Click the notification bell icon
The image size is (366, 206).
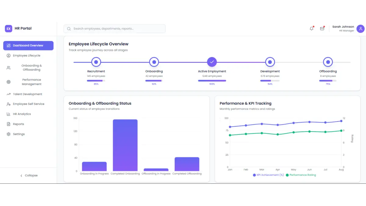311,29
